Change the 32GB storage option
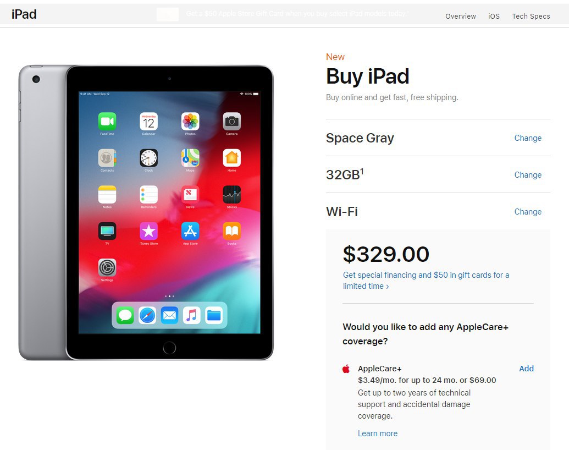 click(x=528, y=175)
